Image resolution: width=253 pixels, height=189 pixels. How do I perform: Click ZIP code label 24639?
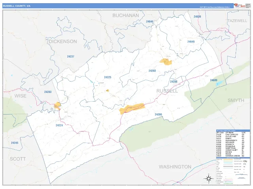tap(197, 17)
